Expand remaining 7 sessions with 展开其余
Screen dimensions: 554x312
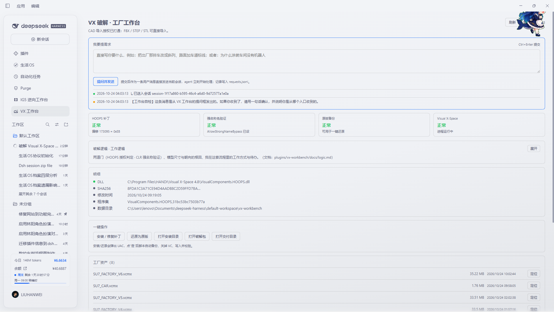pyautogui.click(x=33, y=194)
